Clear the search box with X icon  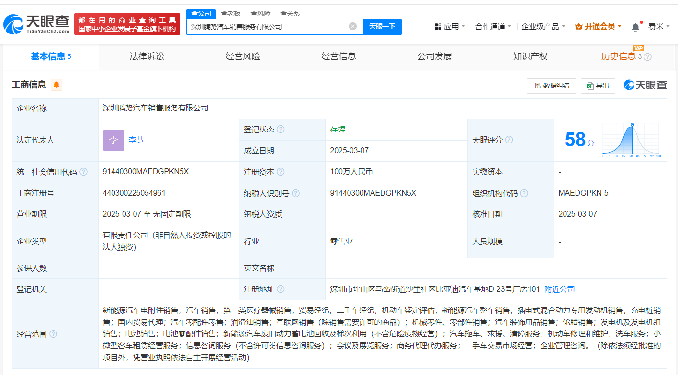(353, 26)
